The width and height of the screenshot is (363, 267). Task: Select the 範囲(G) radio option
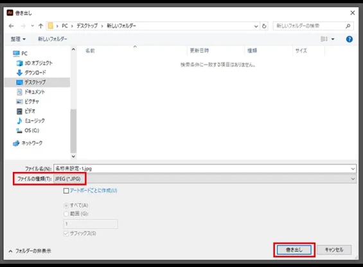point(66,214)
